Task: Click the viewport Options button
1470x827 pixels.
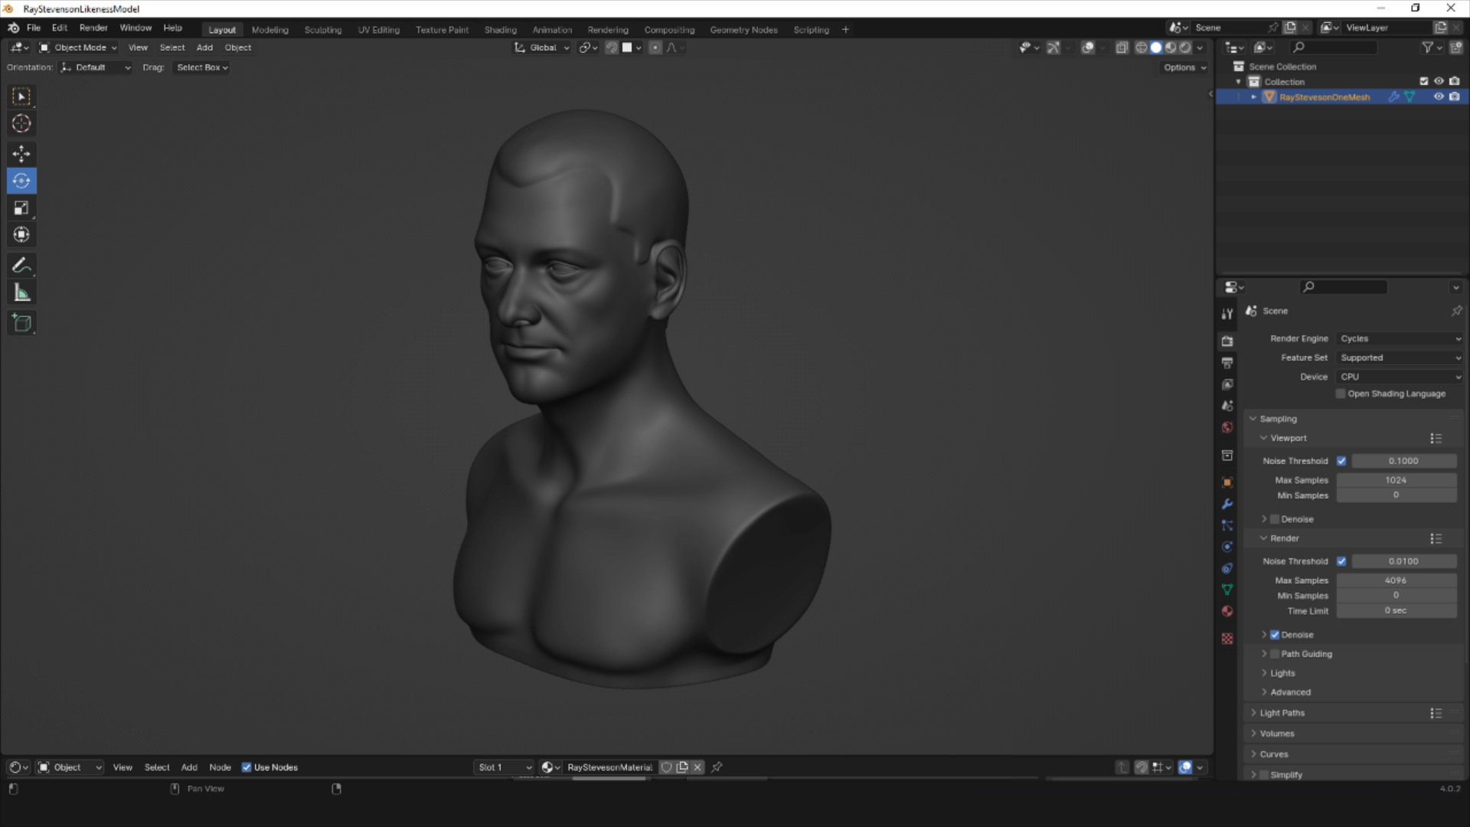Action: (1184, 67)
